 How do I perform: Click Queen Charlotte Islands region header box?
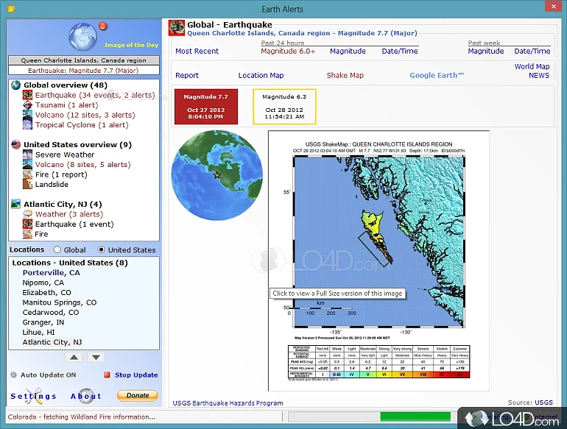point(83,60)
